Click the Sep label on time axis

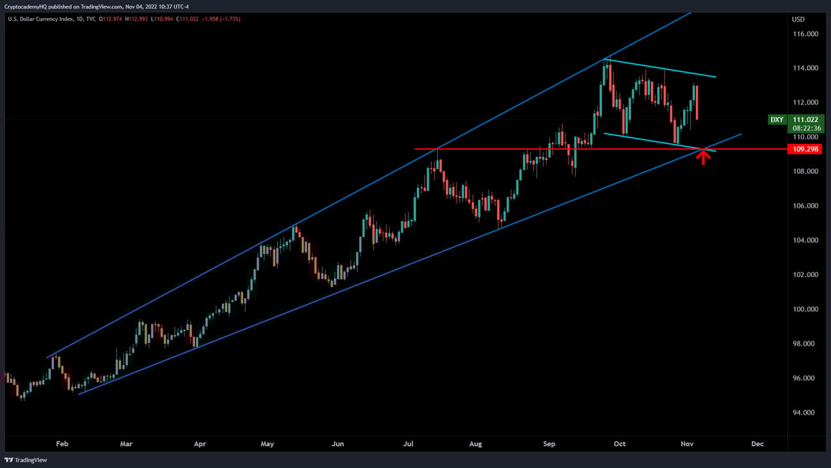tap(549, 444)
